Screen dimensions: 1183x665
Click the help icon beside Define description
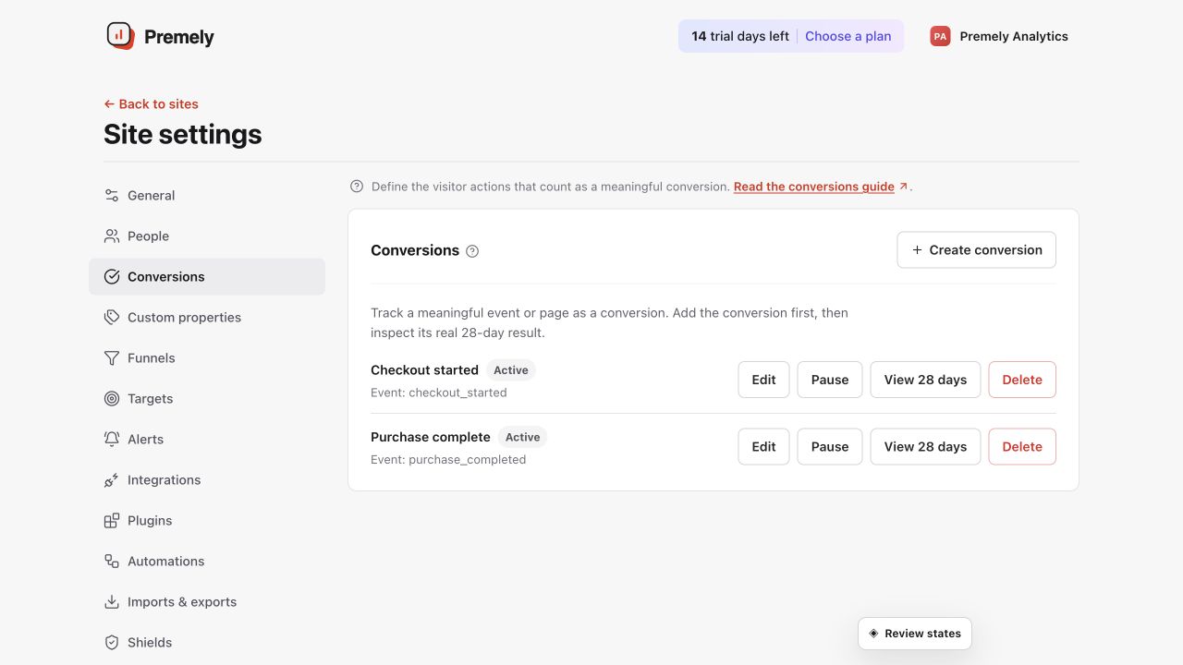pyautogui.click(x=357, y=187)
